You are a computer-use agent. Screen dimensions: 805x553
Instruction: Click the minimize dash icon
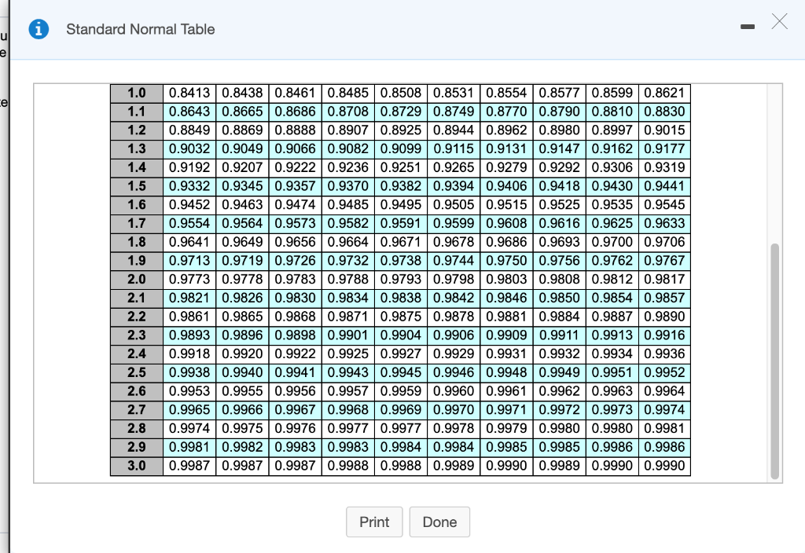pyautogui.click(x=747, y=26)
